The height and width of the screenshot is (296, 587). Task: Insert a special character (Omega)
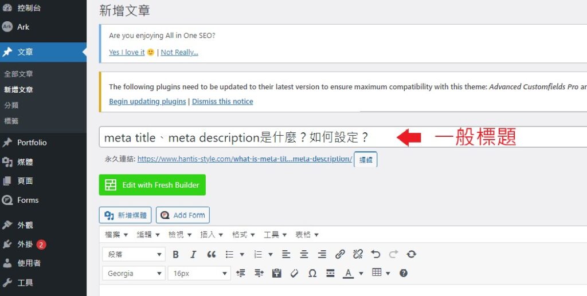pyautogui.click(x=312, y=273)
